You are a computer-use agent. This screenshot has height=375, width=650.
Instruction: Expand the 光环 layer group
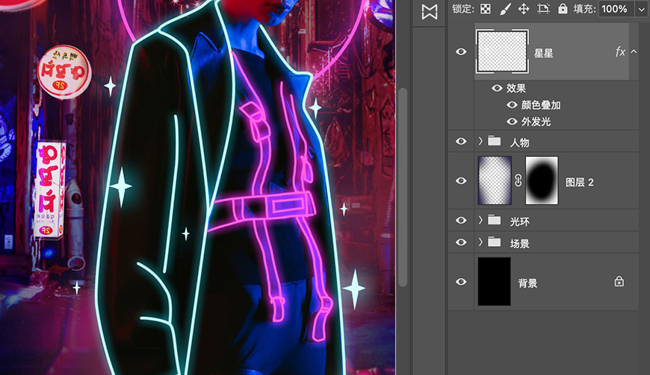(480, 221)
